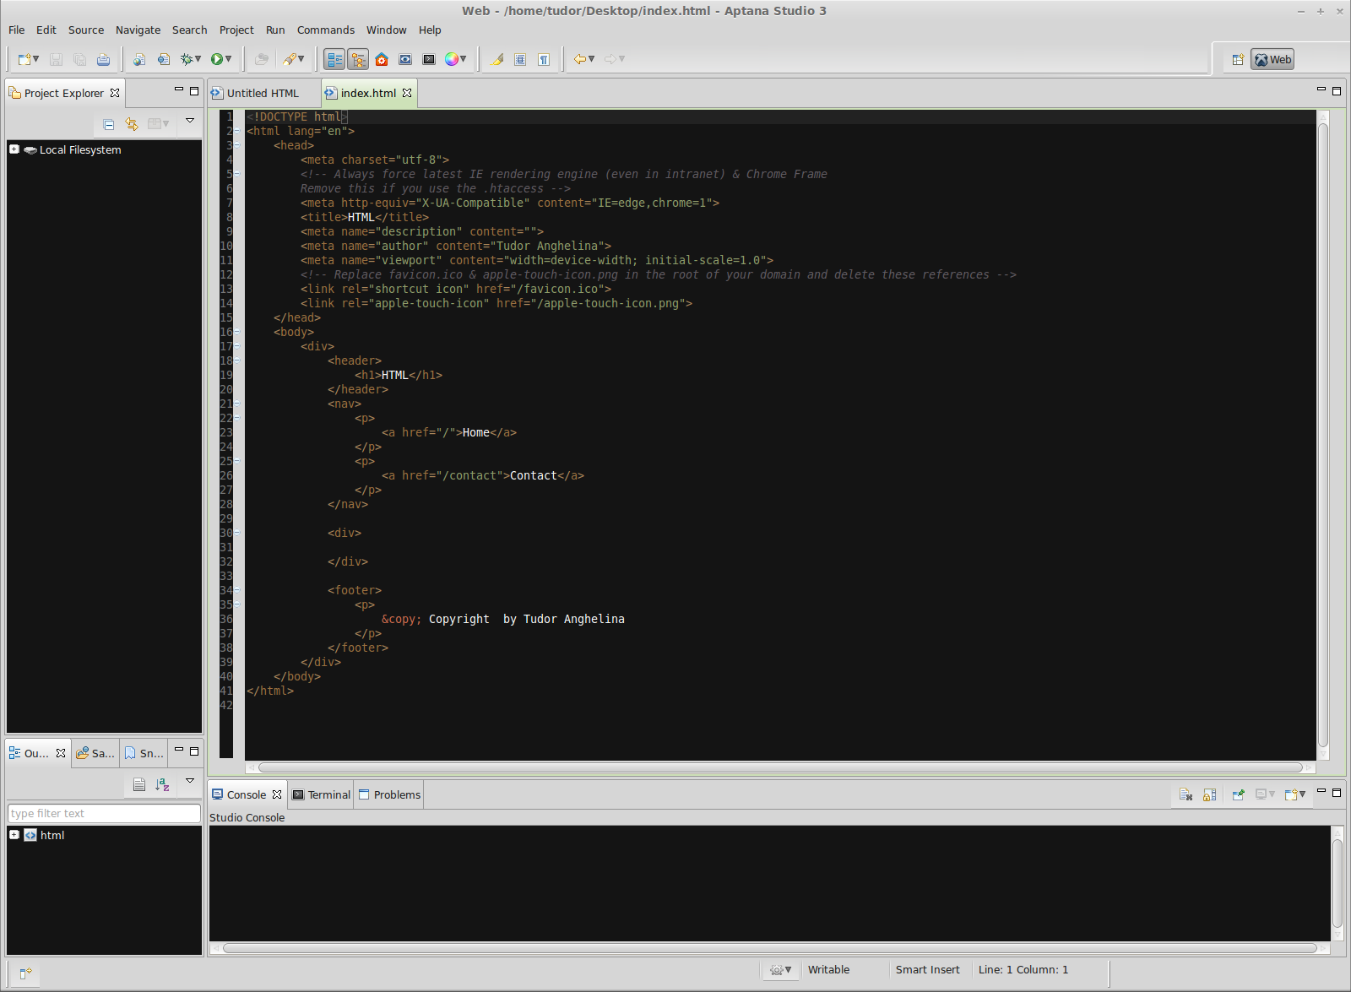The width and height of the screenshot is (1351, 992).
Task: Click the console horizontal scrollbar
Action: click(769, 948)
